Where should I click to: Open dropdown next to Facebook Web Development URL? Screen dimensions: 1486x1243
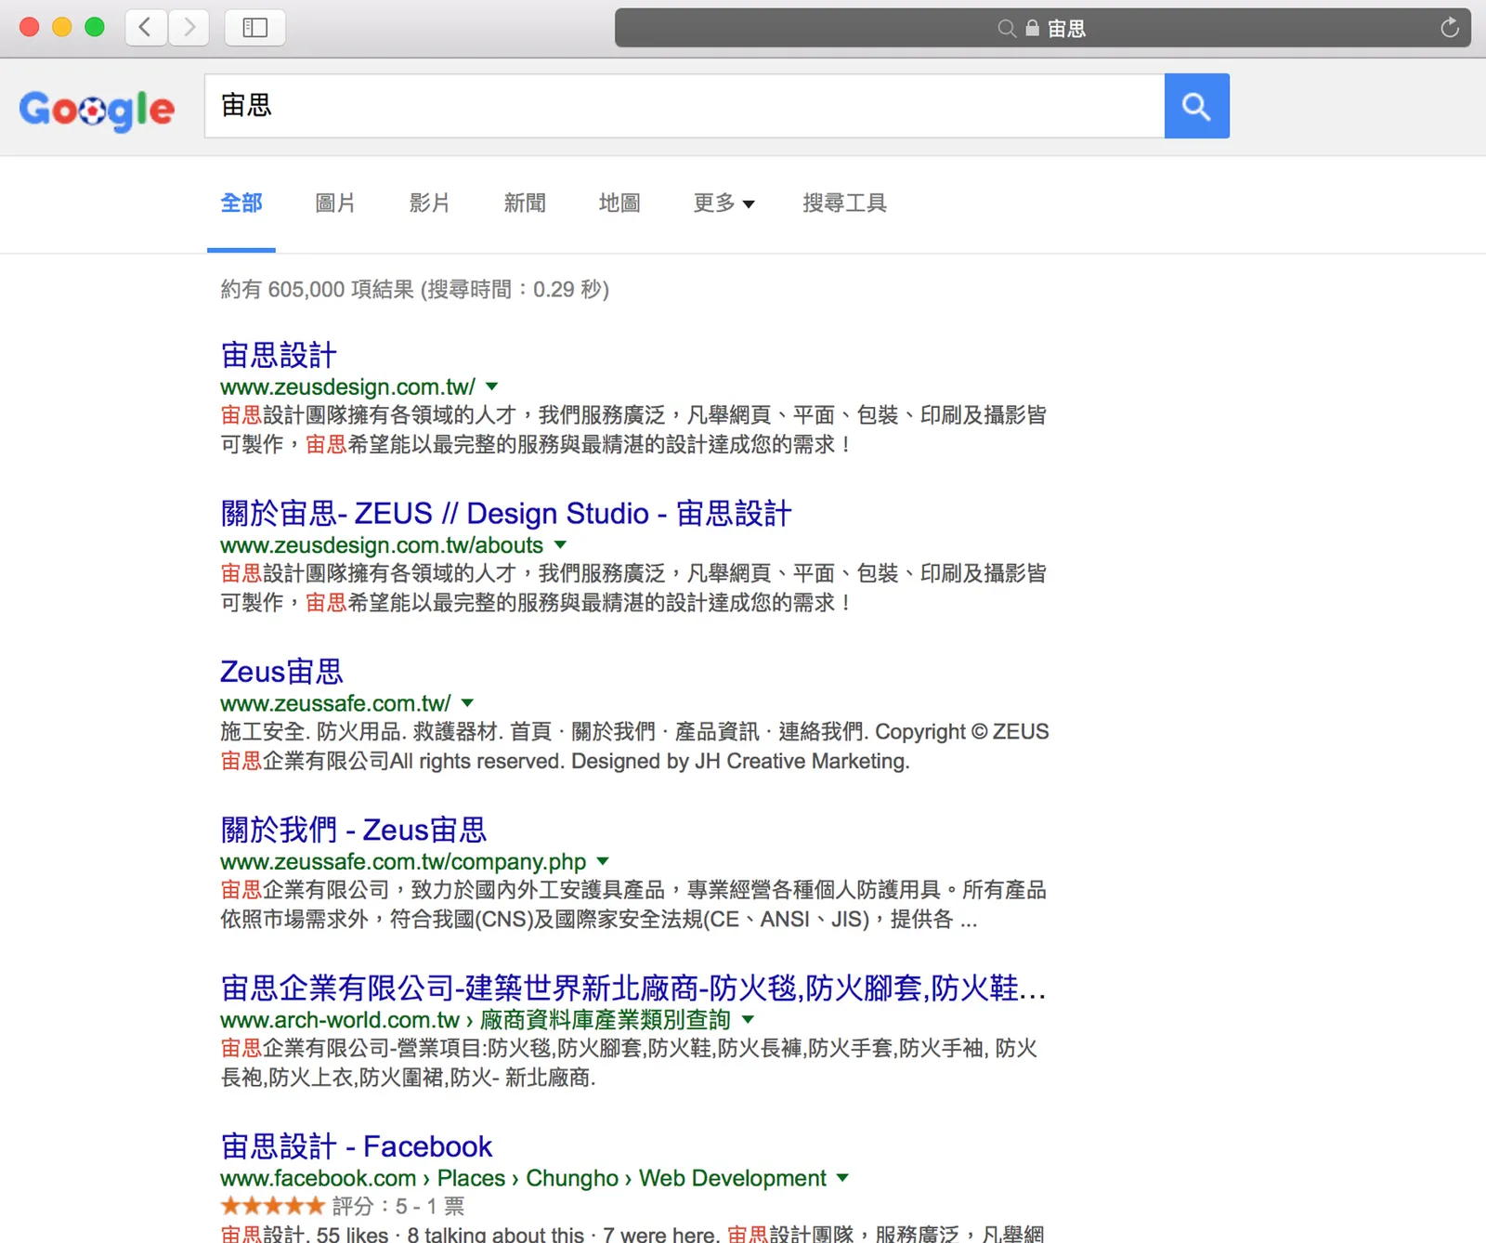point(842,1178)
